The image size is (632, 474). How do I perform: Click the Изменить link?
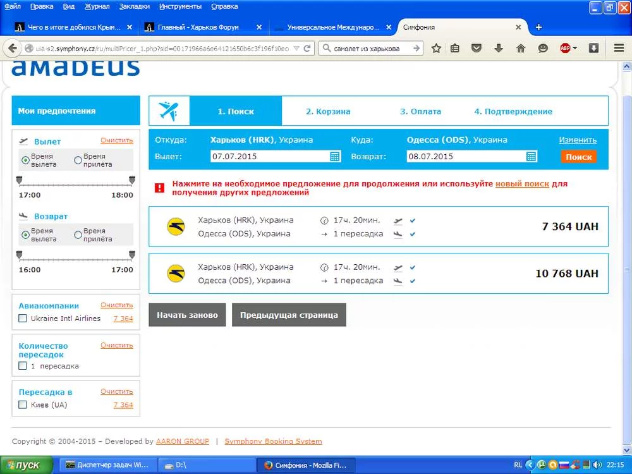coord(578,140)
